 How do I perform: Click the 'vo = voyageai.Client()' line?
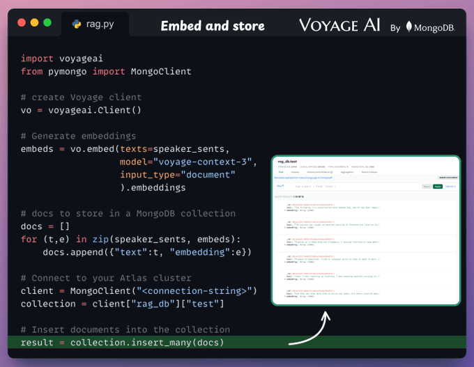click(81, 110)
